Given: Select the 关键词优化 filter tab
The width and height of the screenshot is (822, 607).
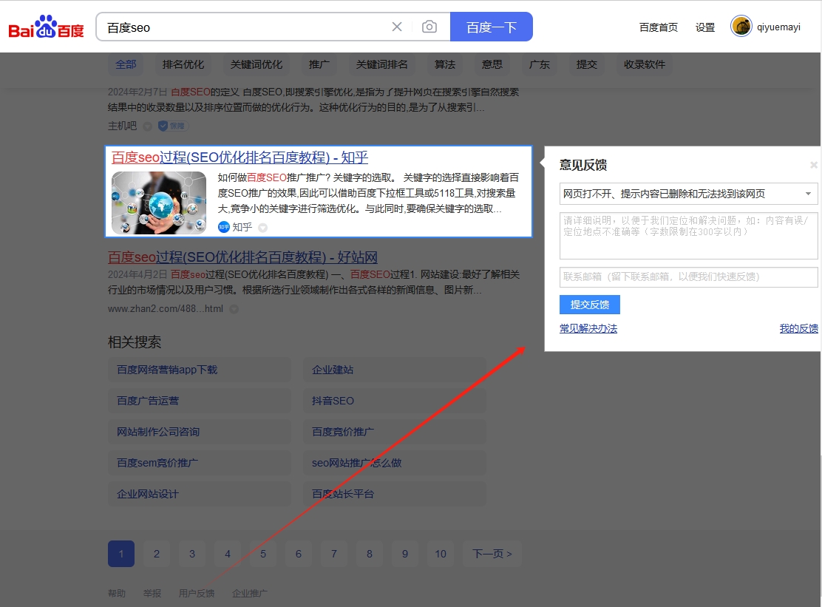Looking at the screenshot, I should pyautogui.click(x=257, y=64).
